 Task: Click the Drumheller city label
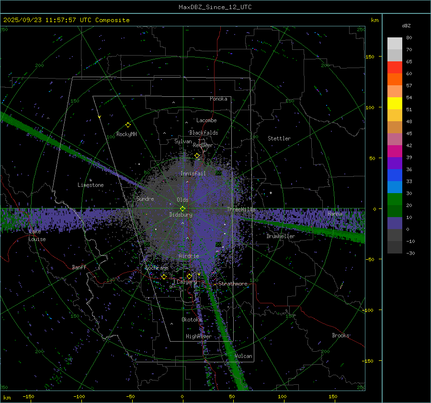[281, 236]
